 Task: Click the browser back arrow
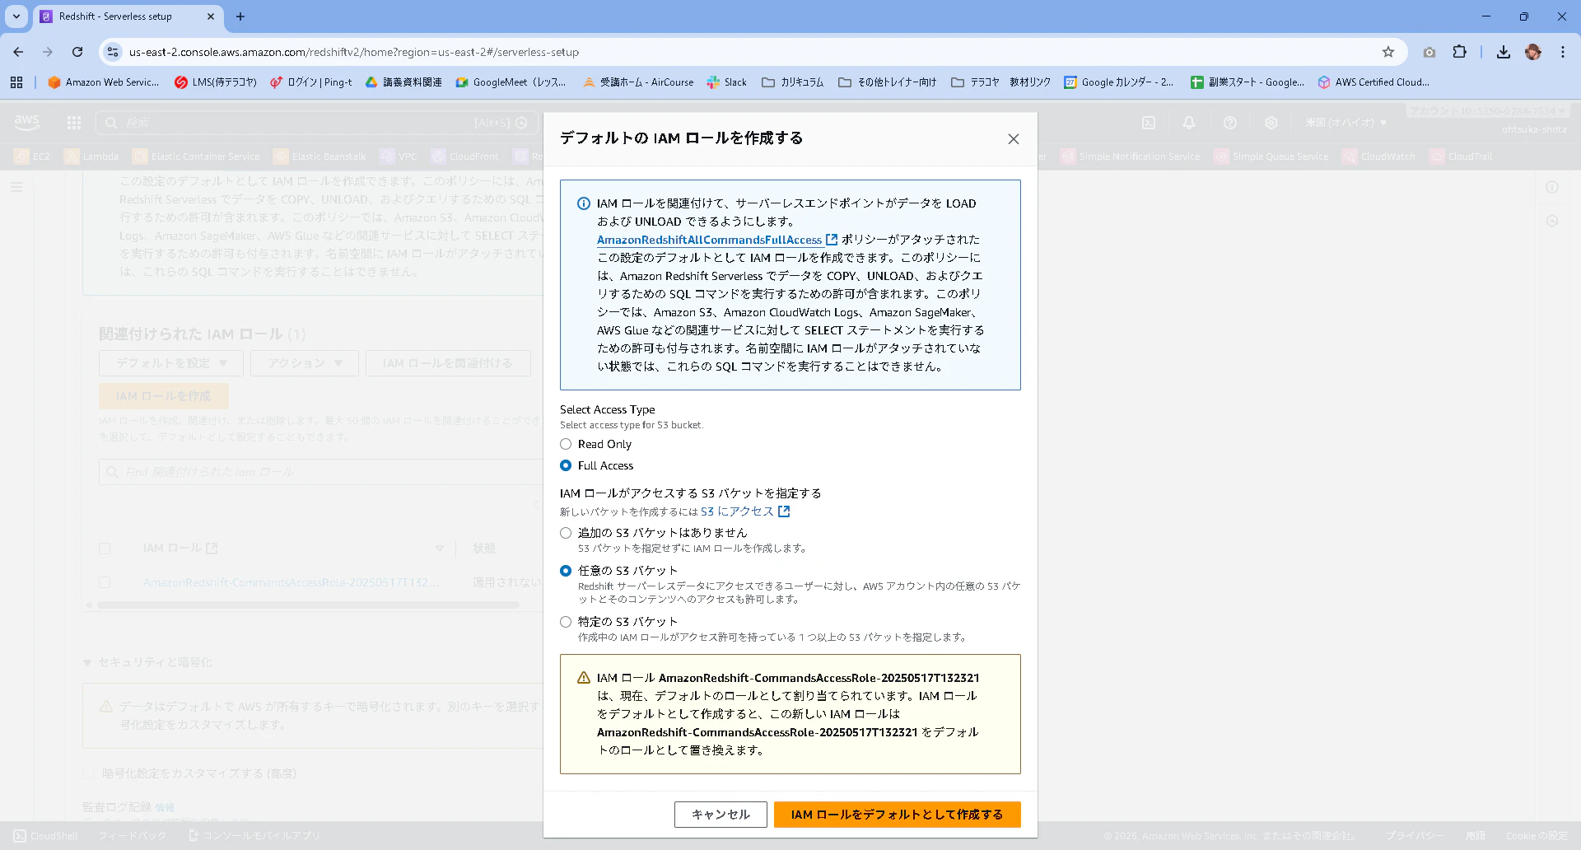point(18,52)
